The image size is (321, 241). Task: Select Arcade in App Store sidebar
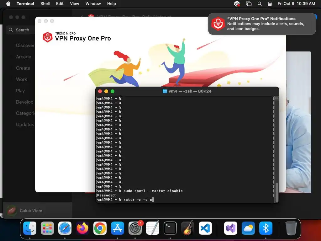click(24, 57)
